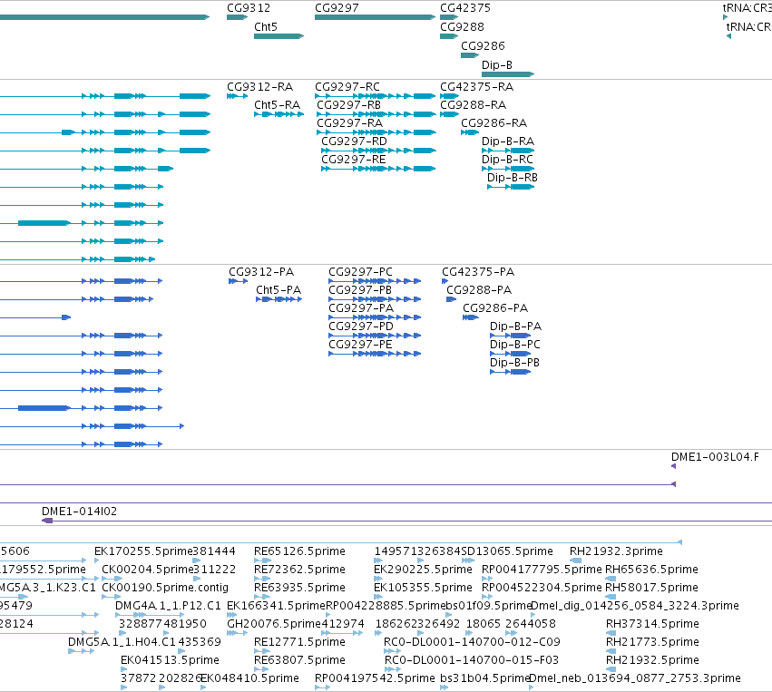Click the Dip-B-RB transcript label
The image size is (772, 692).
[513, 178]
